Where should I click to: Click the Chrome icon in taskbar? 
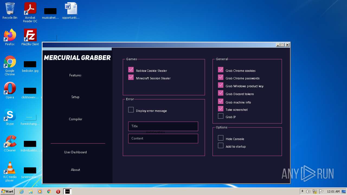click(x=49, y=191)
